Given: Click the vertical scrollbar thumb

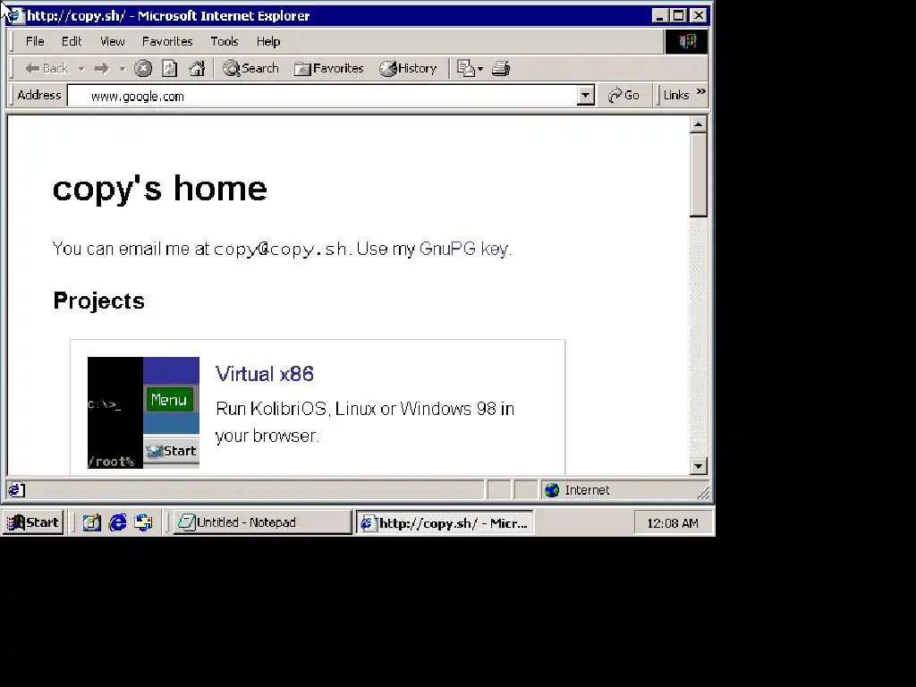Looking at the screenshot, I should (698, 174).
